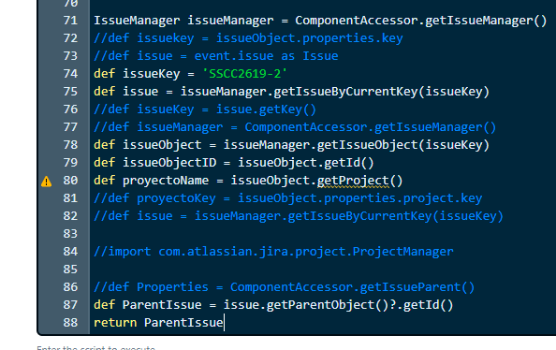Click line number 74 in the gutter
Screen dimensions: 556x350
[70, 74]
